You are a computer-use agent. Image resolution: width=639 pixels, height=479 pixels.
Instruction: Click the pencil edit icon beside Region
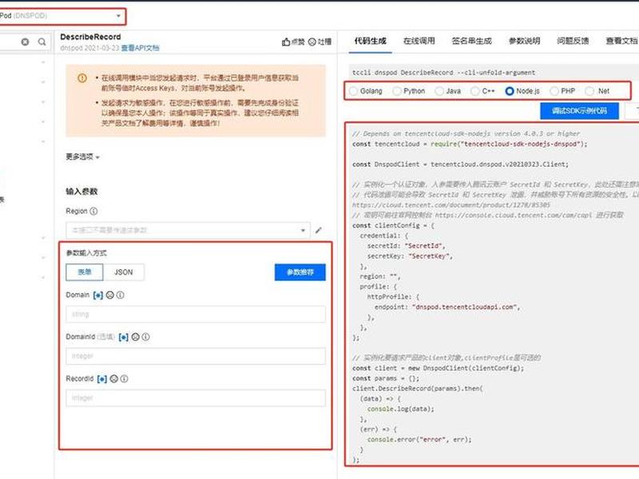pyautogui.click(x=318, y=230)
